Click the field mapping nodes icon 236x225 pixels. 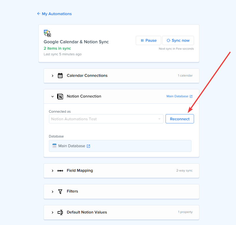tap(60, 171)
